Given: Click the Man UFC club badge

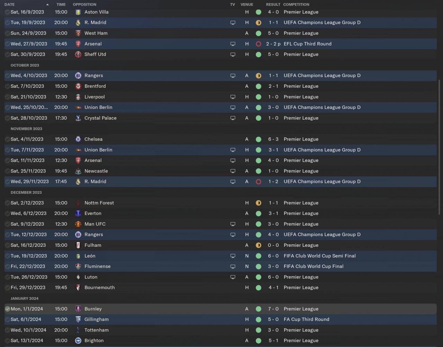Looking at the screenshot, I should point(78,224).
